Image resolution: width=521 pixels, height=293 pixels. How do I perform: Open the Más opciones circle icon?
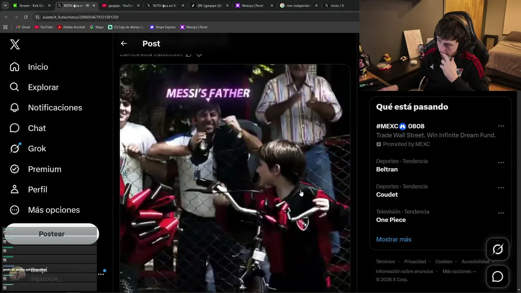pyautogui.click(x=15, y=210)
